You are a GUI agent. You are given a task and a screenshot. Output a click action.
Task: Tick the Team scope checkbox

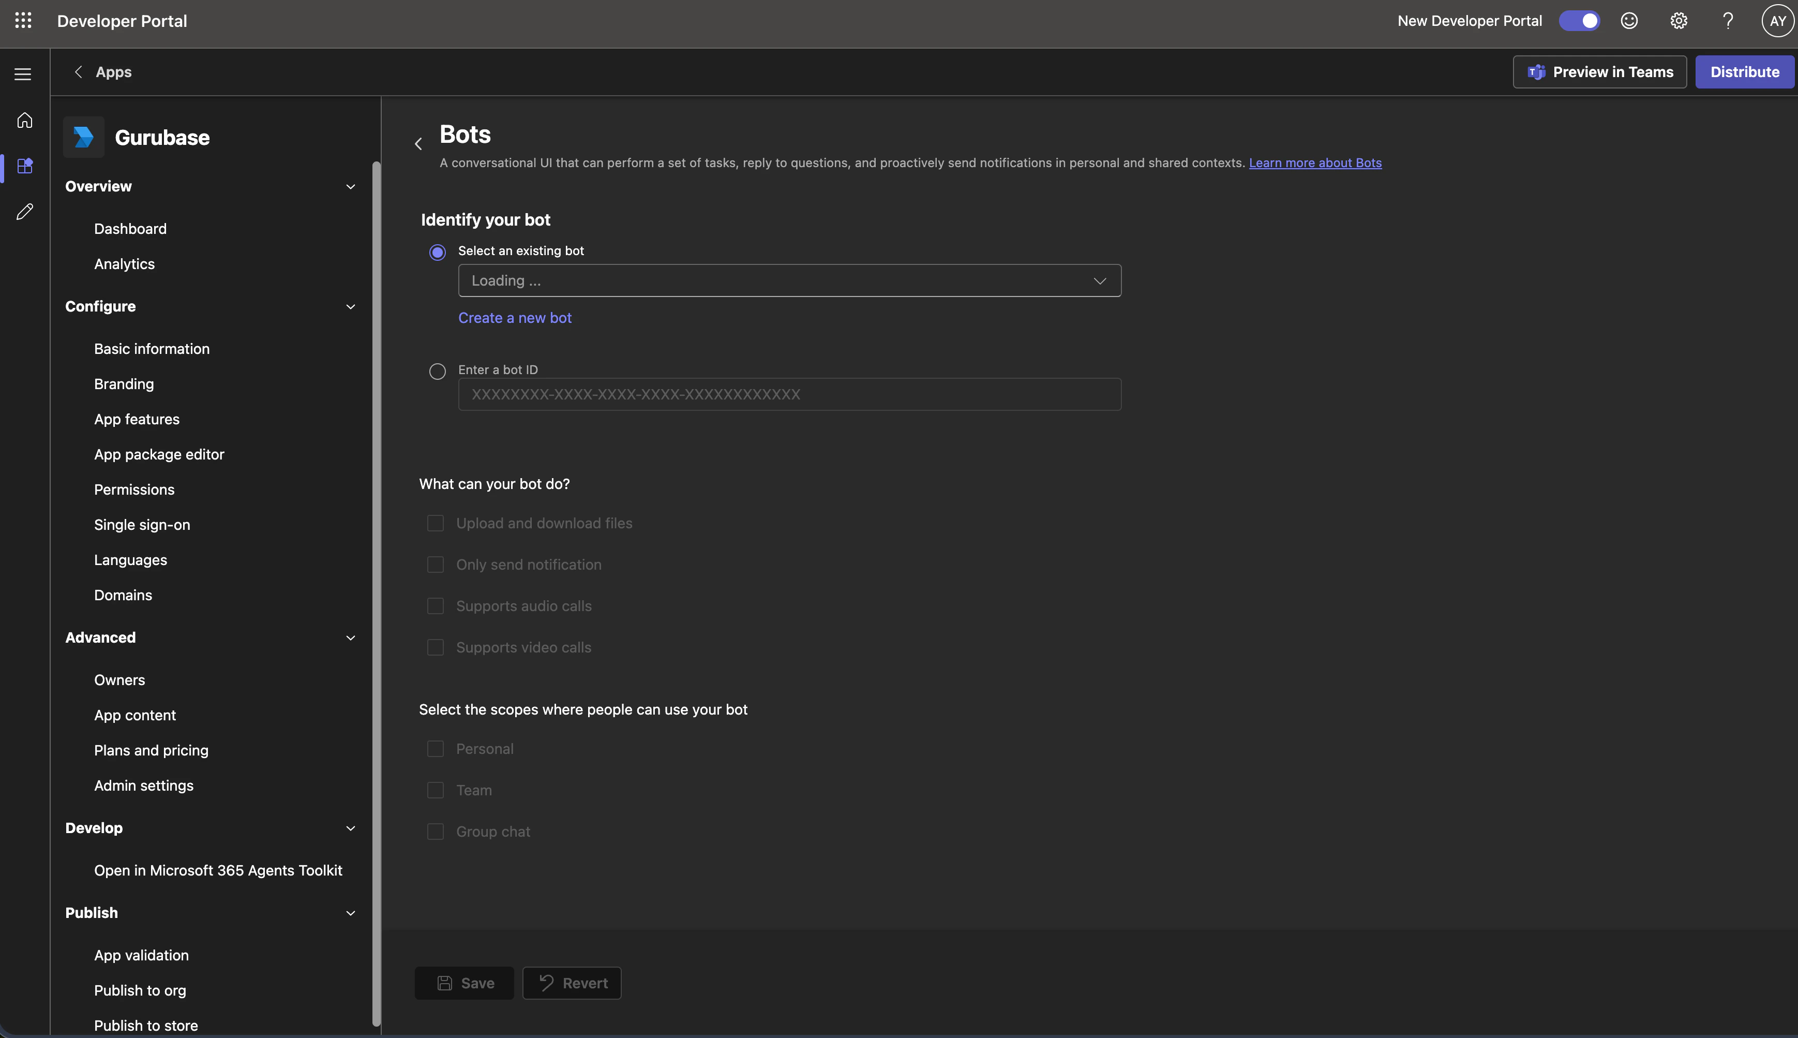tap(436, 790)
